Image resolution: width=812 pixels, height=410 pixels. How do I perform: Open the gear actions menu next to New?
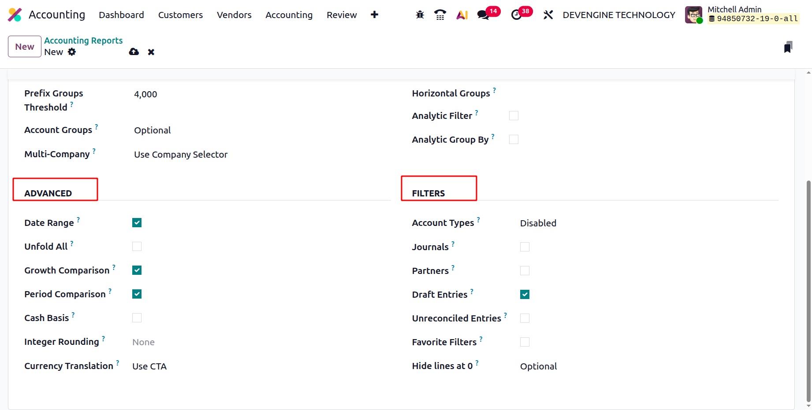pyautogui.click(x=72, y=52)
